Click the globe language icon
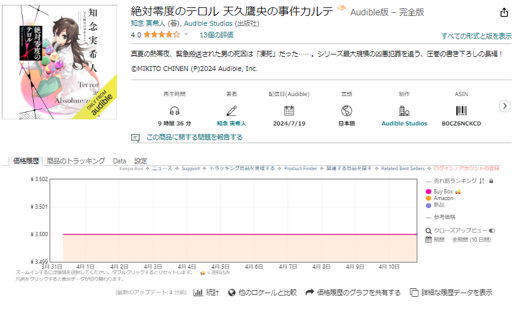 pyautogui.click(x=347, y=110)
